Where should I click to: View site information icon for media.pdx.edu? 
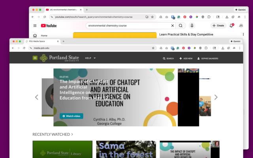click(31, 48)
